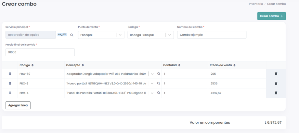Viewport: 299px width, 133px height.
Task: Click the Nombre del combo text field
Action: coord(212,35)
